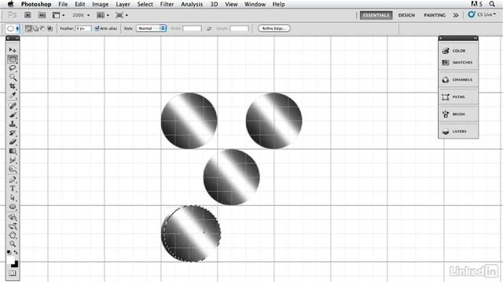The width and height of the screenshot is (503, 282).
Task: Switch to the Design workspace
Action: [406, 15]
